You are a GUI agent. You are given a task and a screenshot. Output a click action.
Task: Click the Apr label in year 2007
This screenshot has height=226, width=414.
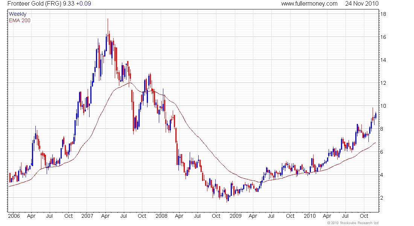(105, 216)
